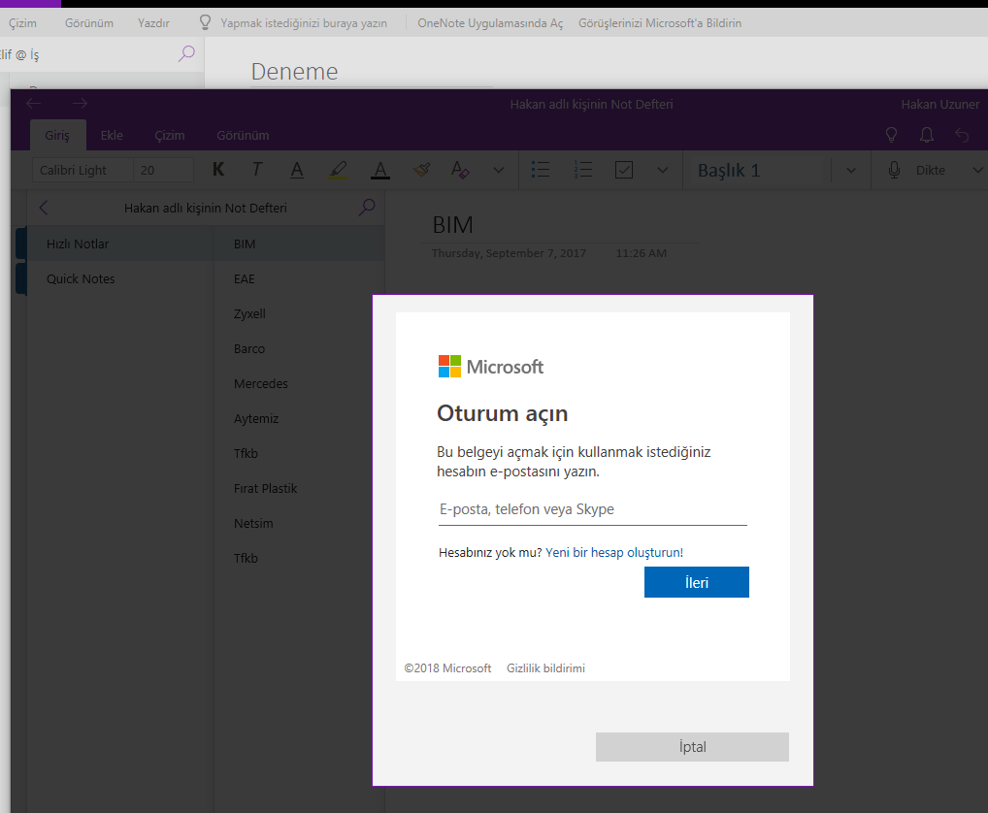Click the format painter brush icon
This screenshot has height=813, width=988.
coord(421,170)
